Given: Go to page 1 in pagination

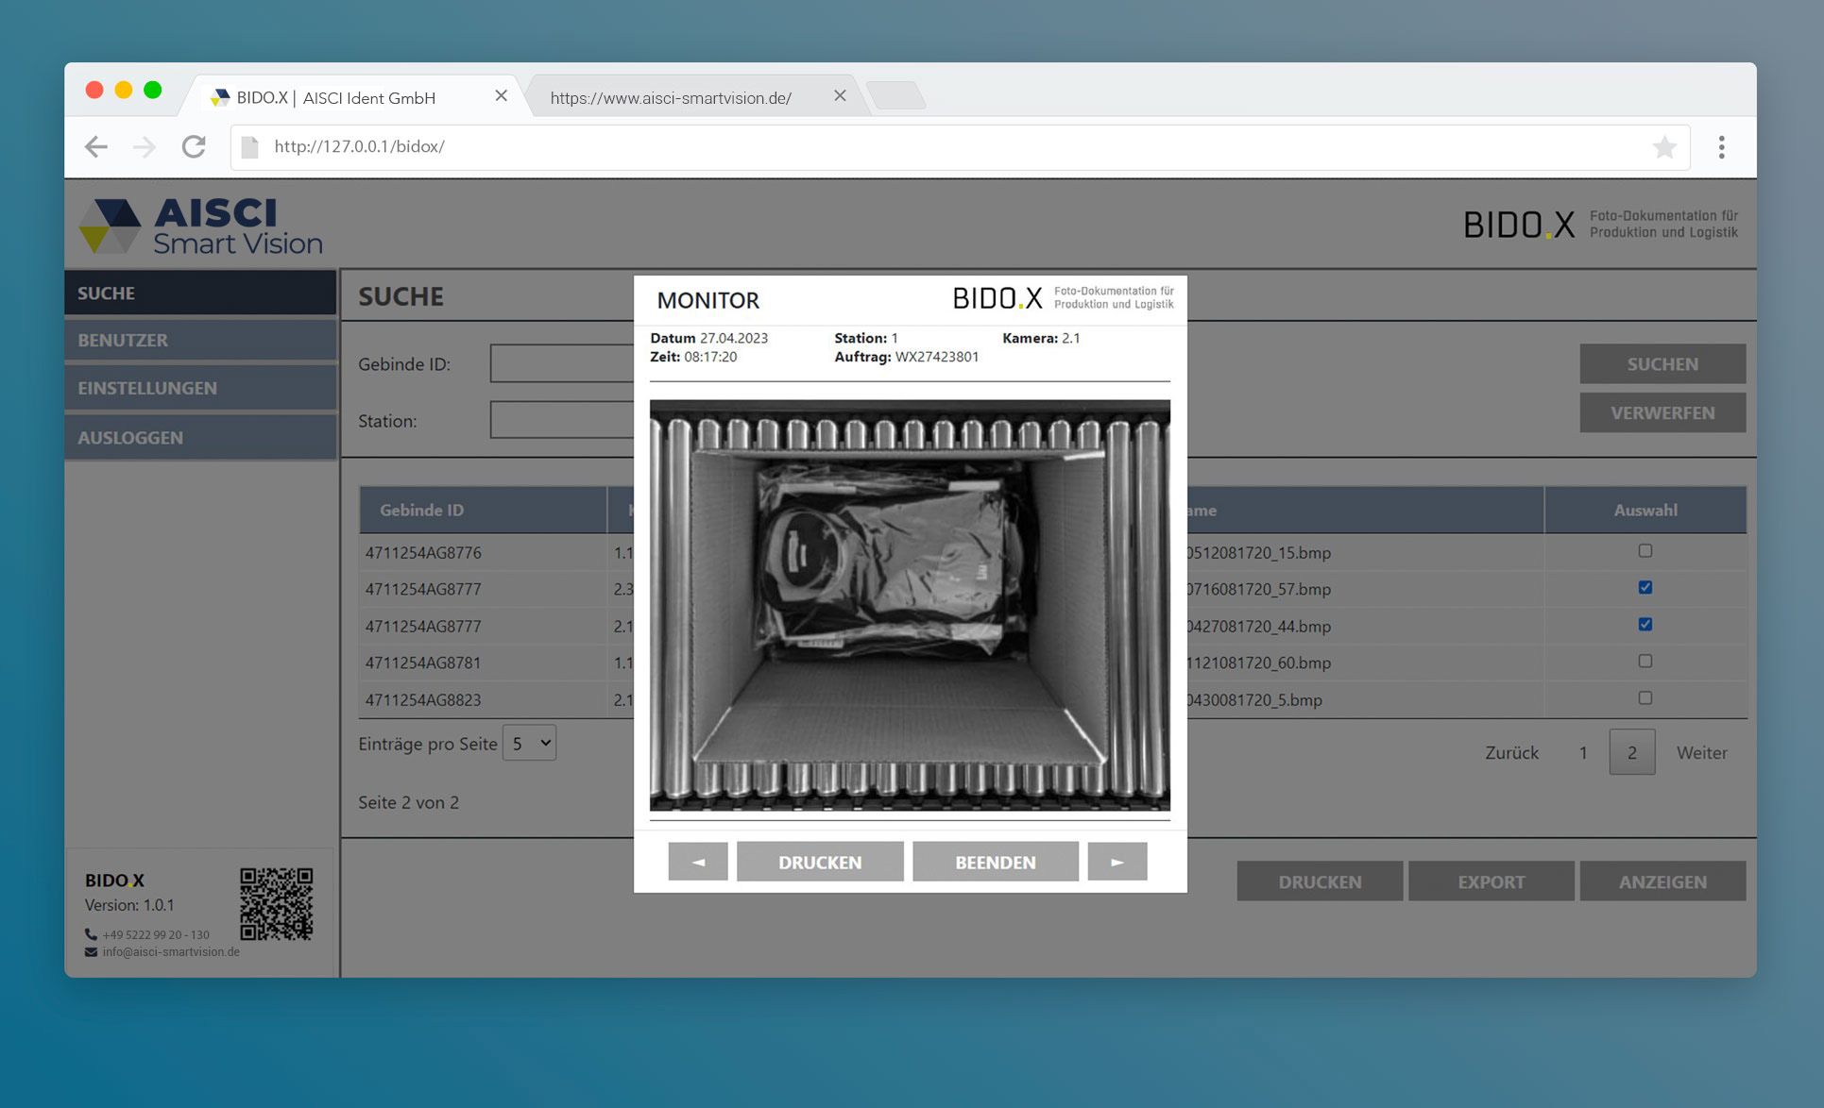Looking at the screenshot, I should tap(1583, 752).
